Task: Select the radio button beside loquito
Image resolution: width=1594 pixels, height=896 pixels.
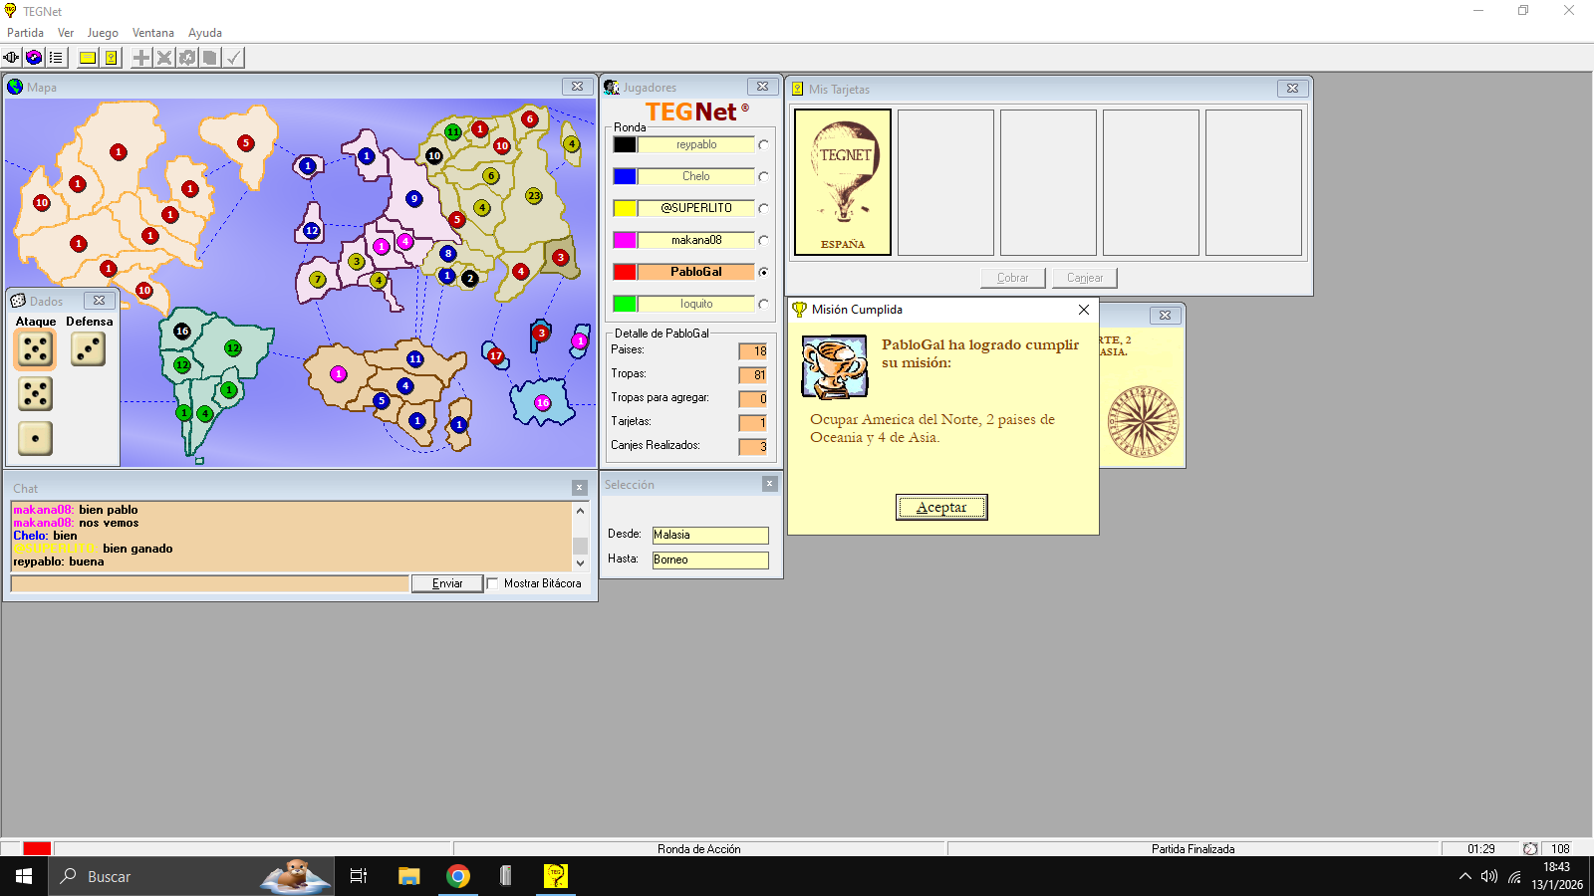Action: point(763,304)
